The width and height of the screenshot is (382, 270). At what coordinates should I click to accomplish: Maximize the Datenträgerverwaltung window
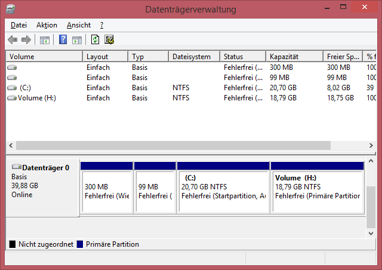[x=343, y=7]
